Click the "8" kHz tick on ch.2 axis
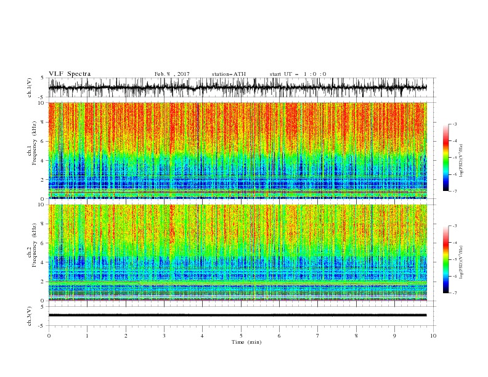 tap(44, 224)
